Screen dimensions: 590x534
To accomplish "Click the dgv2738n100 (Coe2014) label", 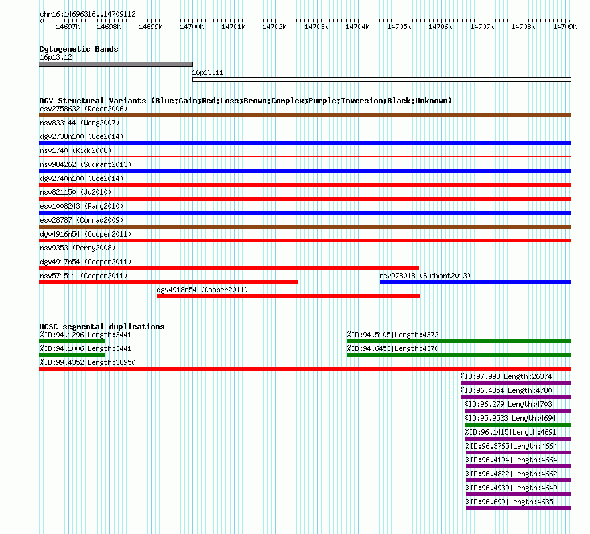I will point(82,137).
